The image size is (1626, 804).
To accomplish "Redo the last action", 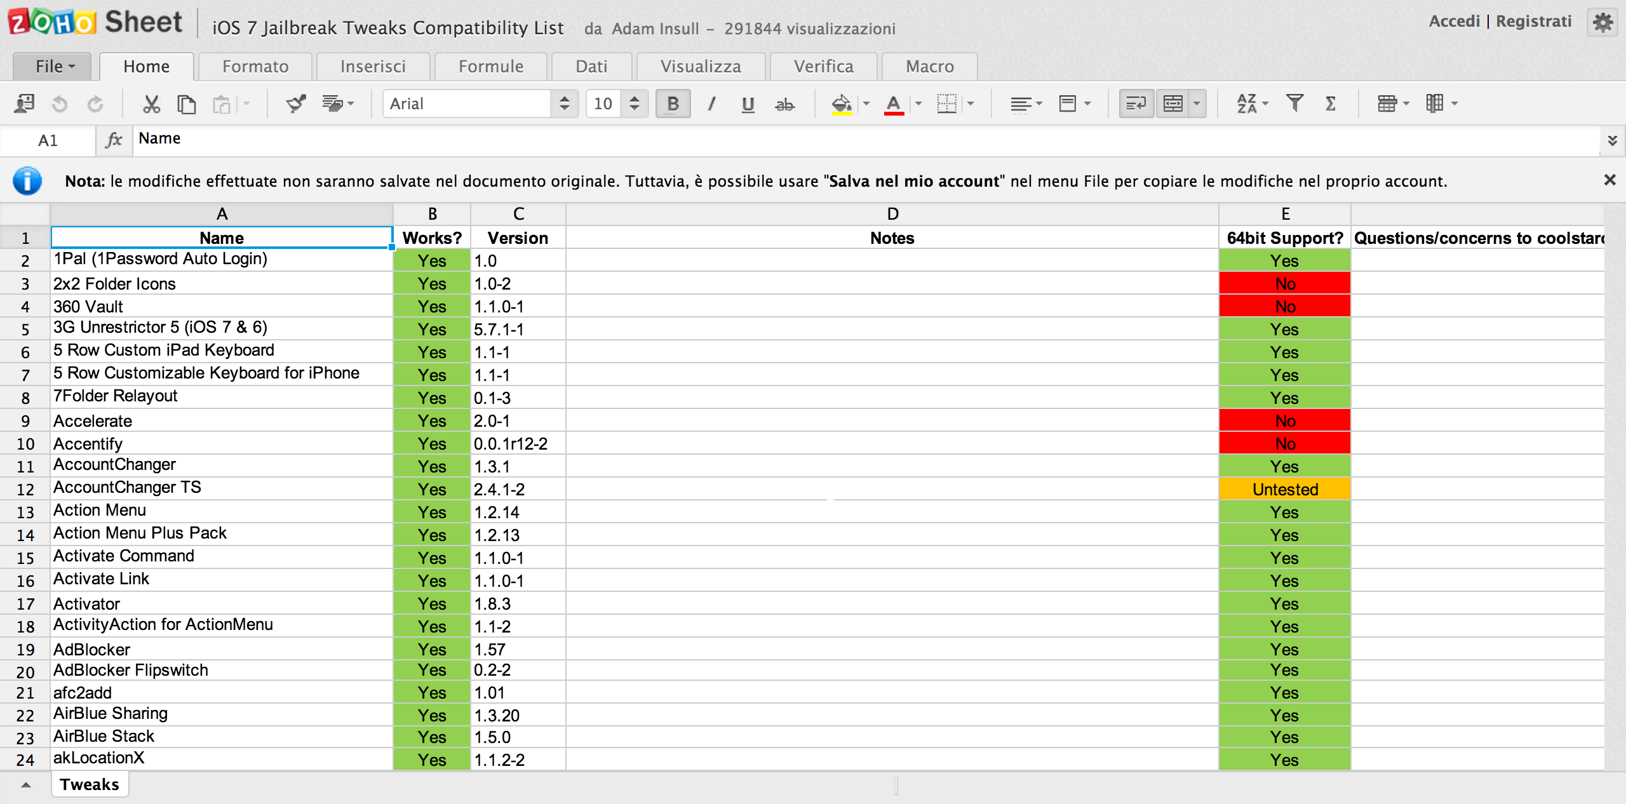I will 95,104.
